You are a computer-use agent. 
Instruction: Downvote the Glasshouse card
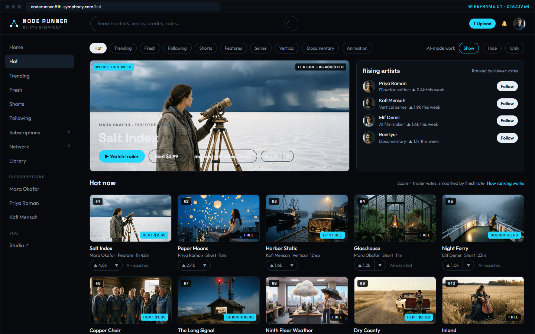[380, 265]
